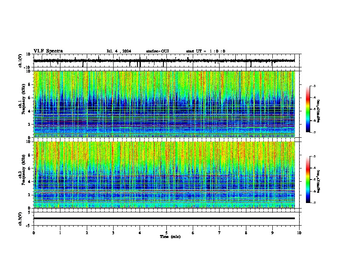Click the -5 tick on ch.2 colorbar
The image size is (337, 261).
[314, 180]
